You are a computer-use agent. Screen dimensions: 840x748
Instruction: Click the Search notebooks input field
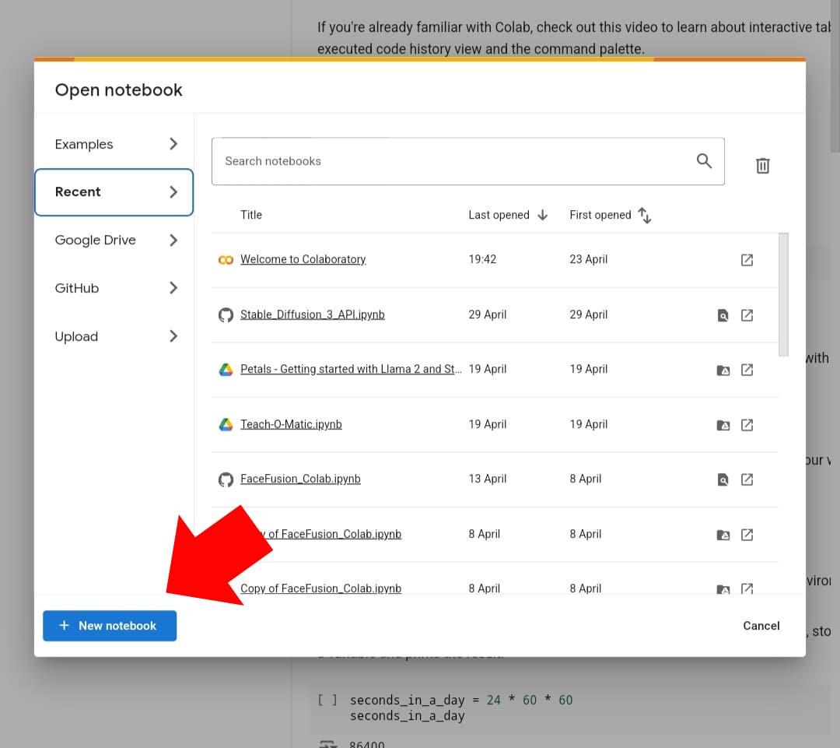click(451, 161)
